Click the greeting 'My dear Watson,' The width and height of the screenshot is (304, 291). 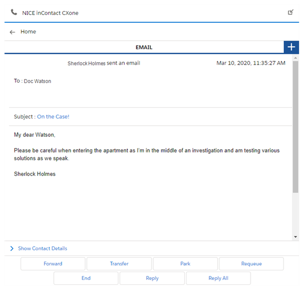point(35,135)
